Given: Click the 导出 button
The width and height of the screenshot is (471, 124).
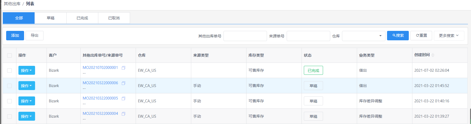Looking at the screenshot, I should coord(35,35).
